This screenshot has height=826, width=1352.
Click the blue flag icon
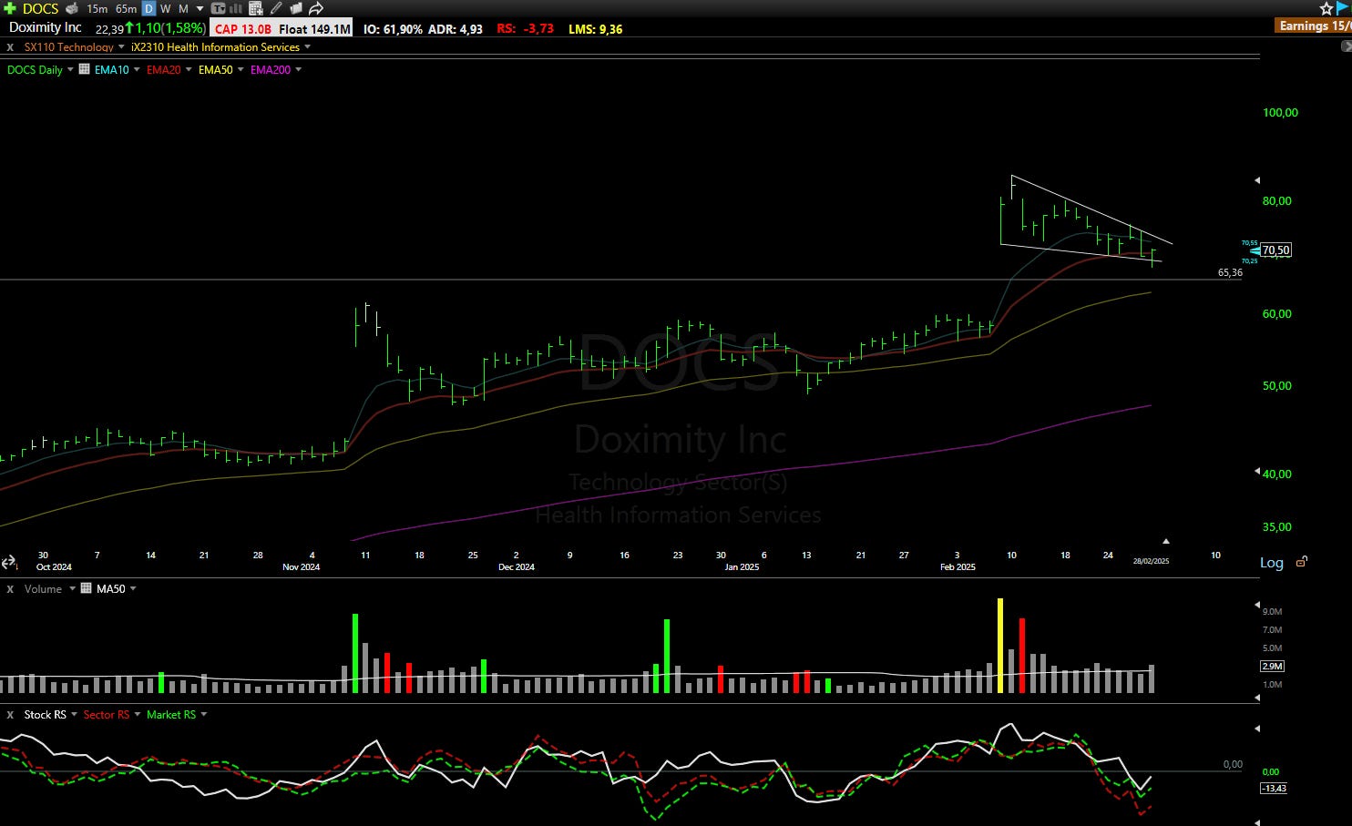point(1344,7)
